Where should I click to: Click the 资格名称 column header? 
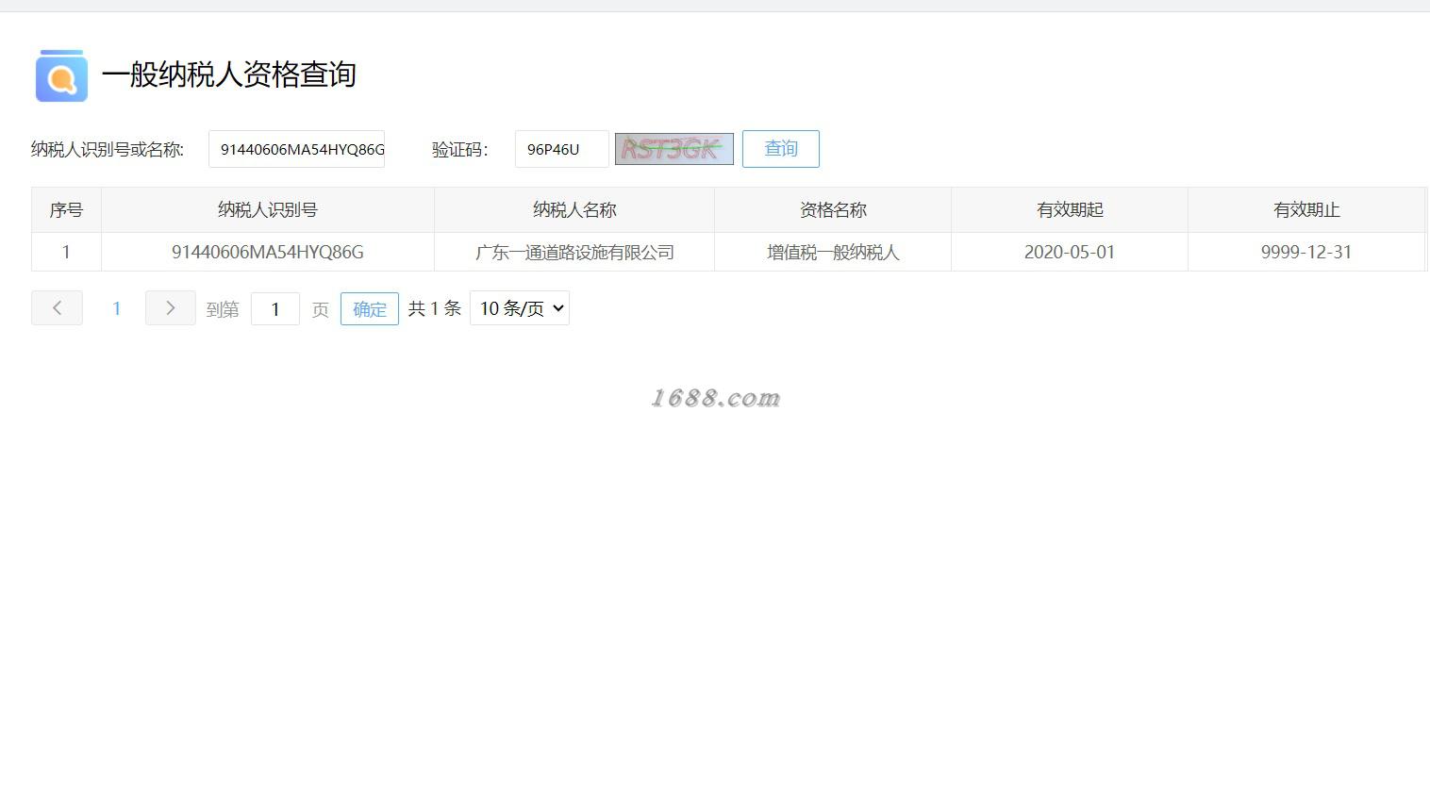point(833,209)
